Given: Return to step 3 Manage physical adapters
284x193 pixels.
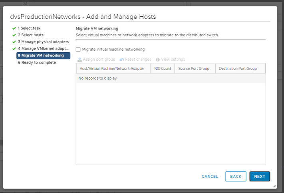Looking at the screenshot, I should pos(43,42).
